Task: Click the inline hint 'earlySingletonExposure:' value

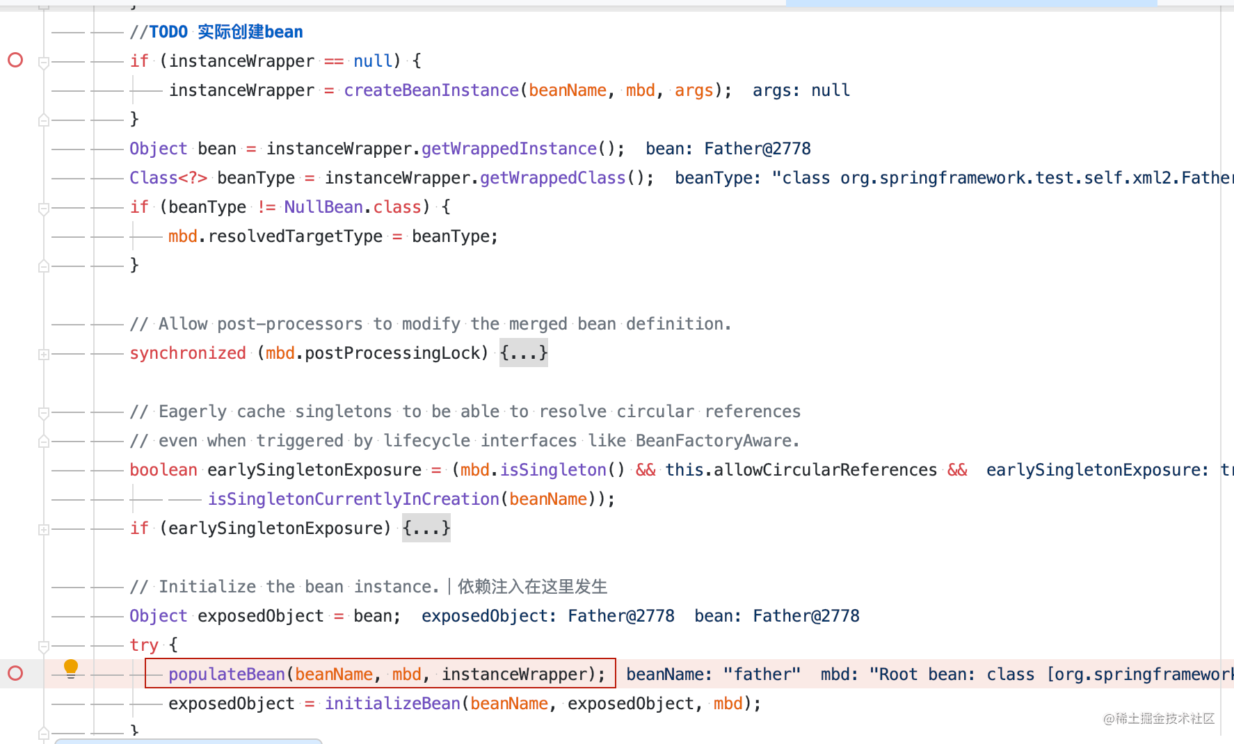Action: pos(1109,470)
